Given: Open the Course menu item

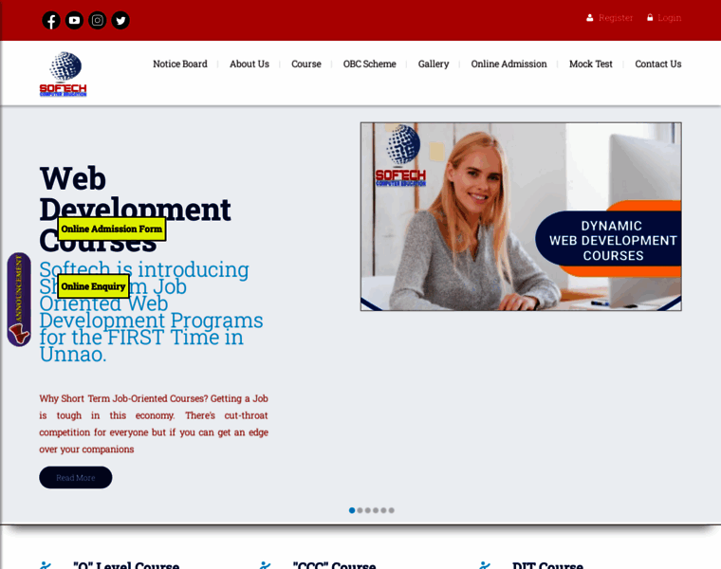Looking at the screenshot, I should pyautogui.click(x=305, y=64).
